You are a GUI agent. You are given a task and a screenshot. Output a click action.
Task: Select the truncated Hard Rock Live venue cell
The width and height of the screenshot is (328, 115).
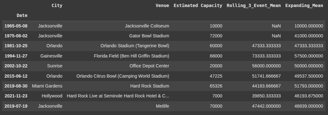tap(118, 96)
